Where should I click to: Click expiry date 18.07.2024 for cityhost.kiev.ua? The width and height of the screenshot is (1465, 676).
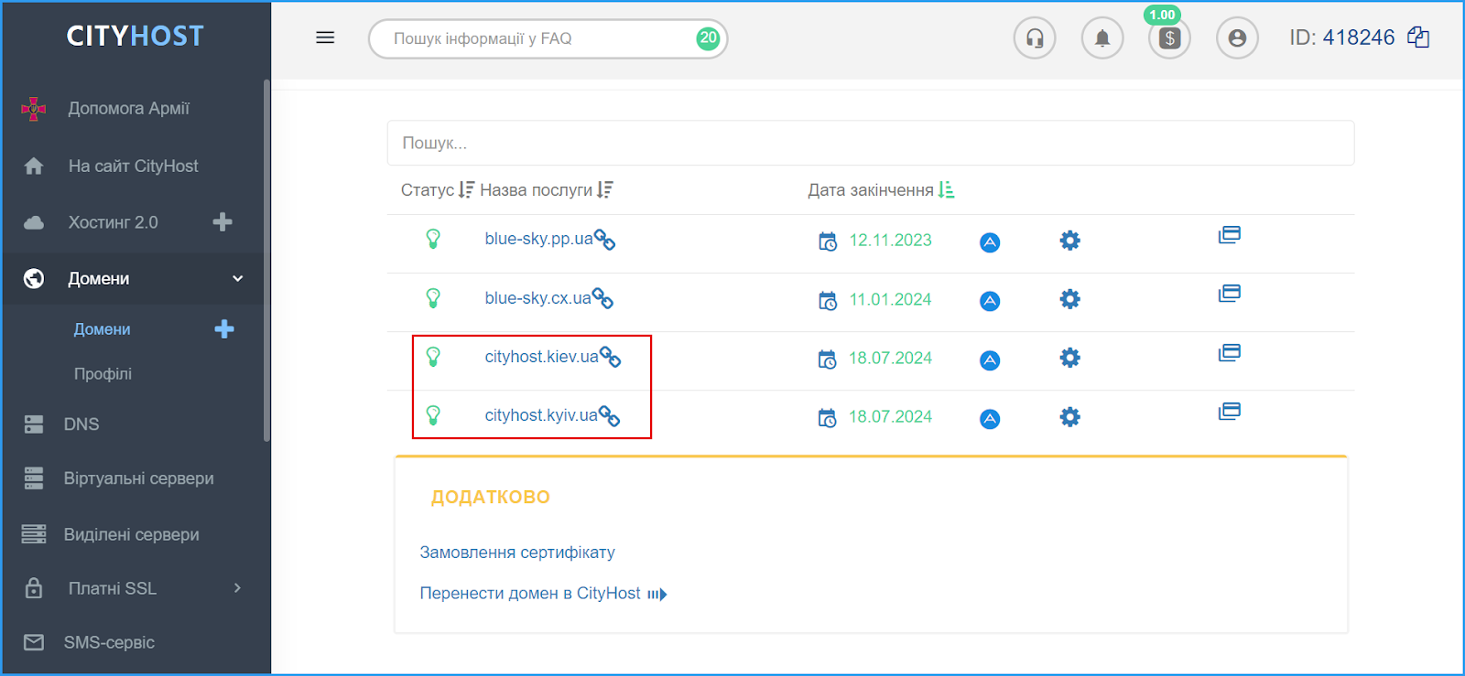point(891,358)
